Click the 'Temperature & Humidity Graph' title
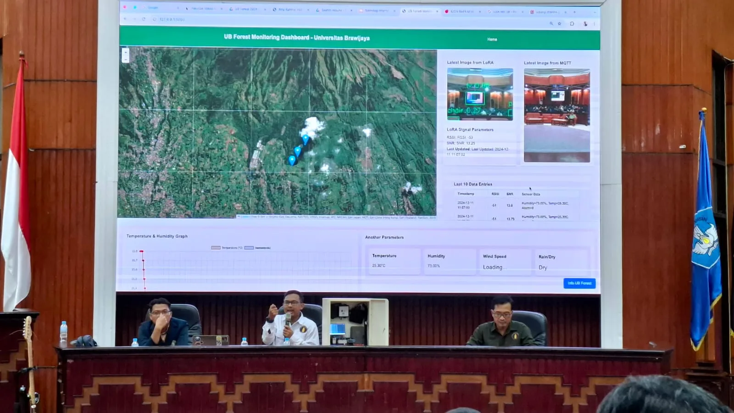This screenshot has width=734, height=413. pos(157,236)
